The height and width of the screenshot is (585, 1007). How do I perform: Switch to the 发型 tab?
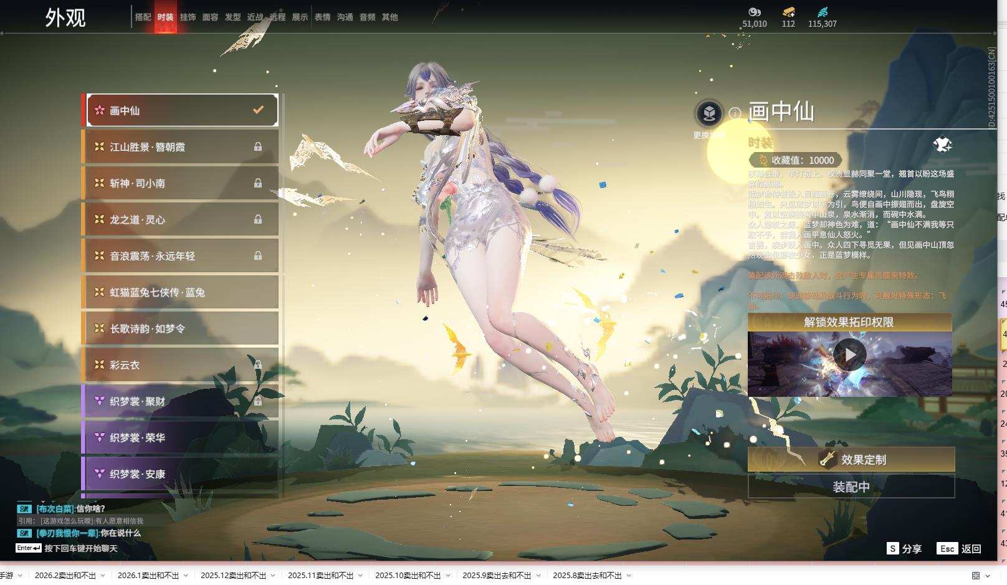pos(232,17)
